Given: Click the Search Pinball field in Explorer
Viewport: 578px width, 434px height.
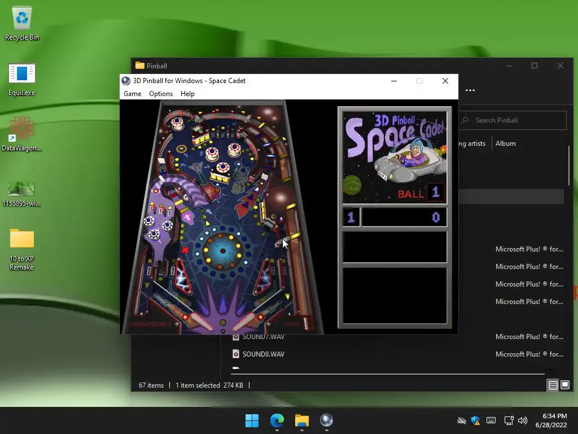Looking at the screenshot, I should (513, 120).
